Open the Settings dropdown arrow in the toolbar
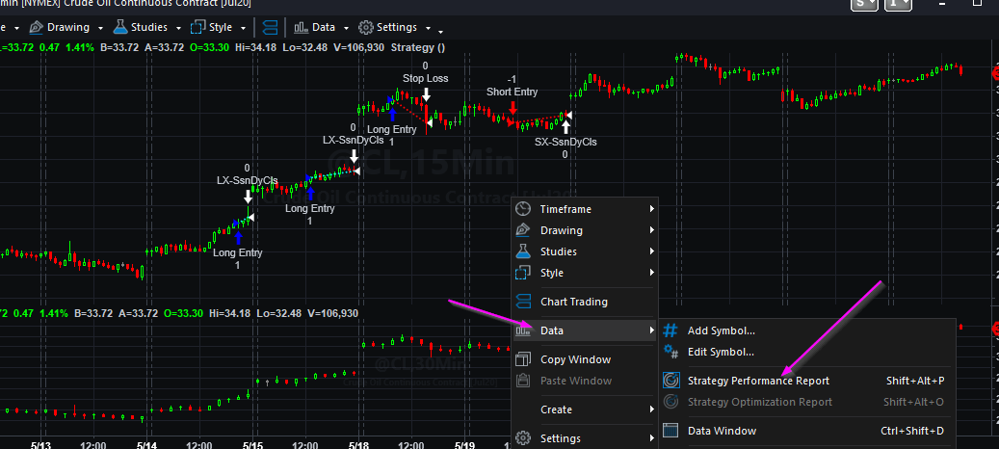Screen dimensions: 999x449 coord(428,28)
